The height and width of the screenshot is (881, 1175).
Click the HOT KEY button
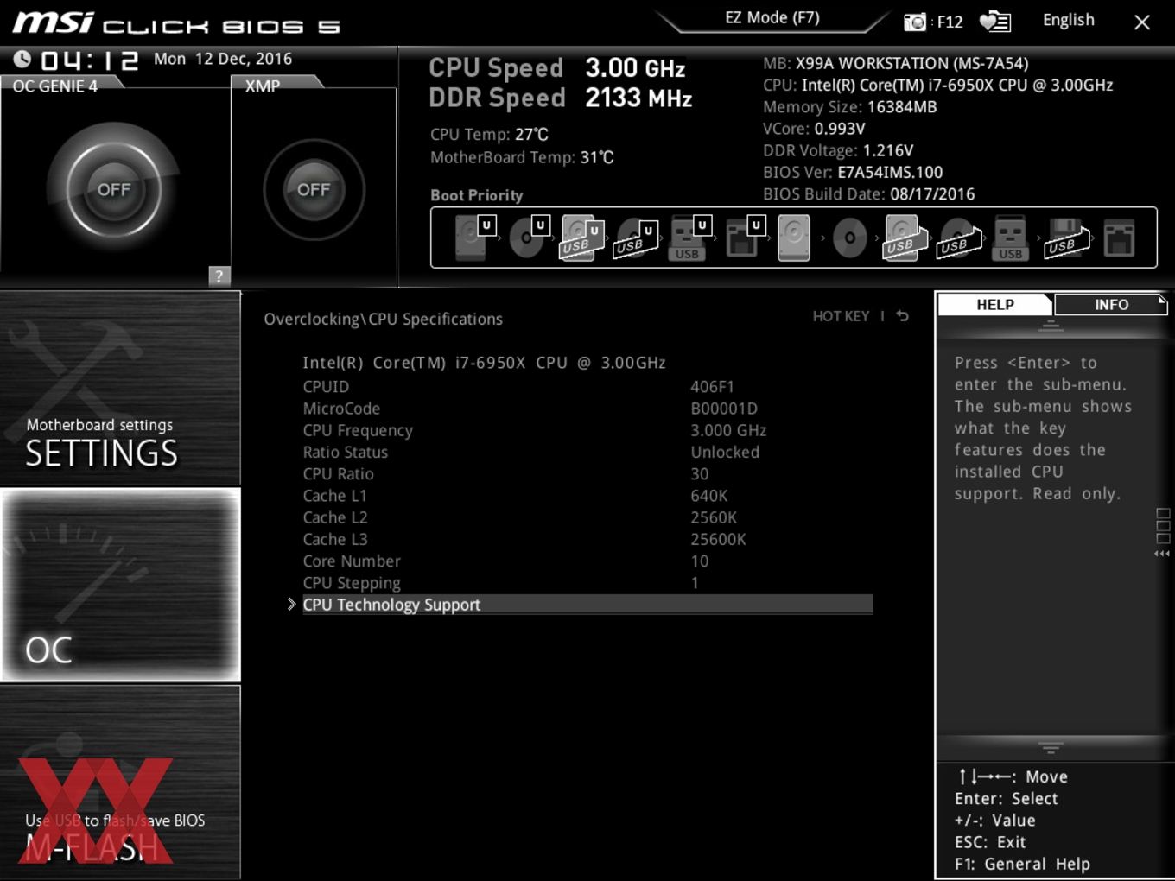click(x=841, y=316)
